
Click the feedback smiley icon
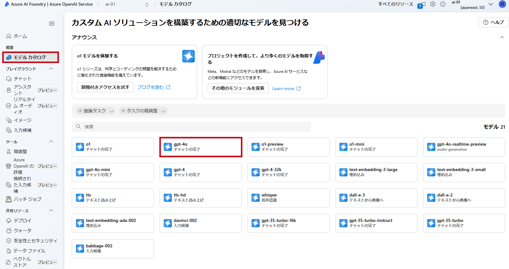click(x=443, y=4)
